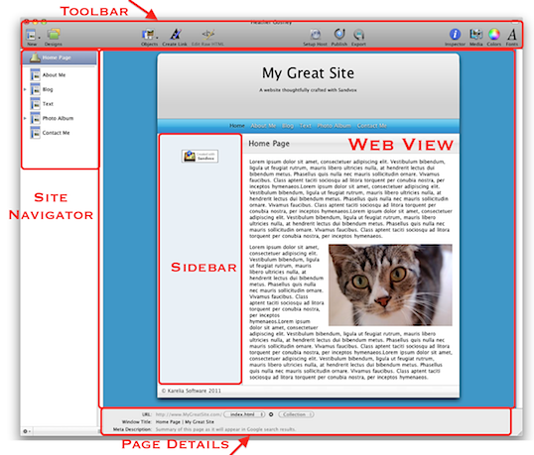The image size is (534, 455).
Task: Open the index.html file name popup
Action: click(x=244, y=414)
